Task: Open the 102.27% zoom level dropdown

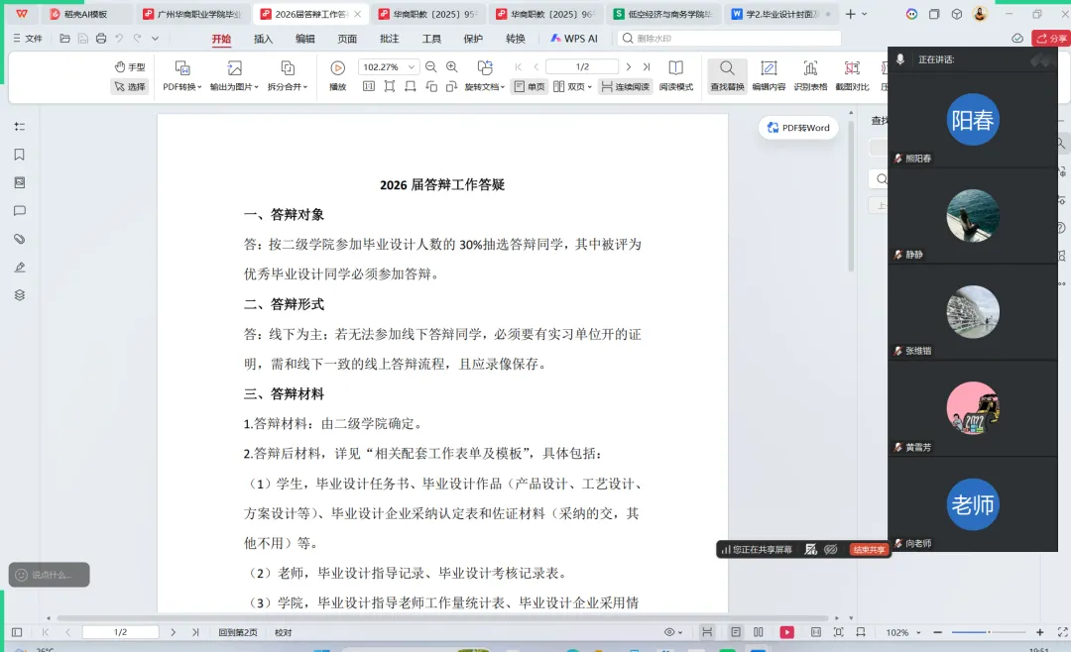Action: [388, 65]
